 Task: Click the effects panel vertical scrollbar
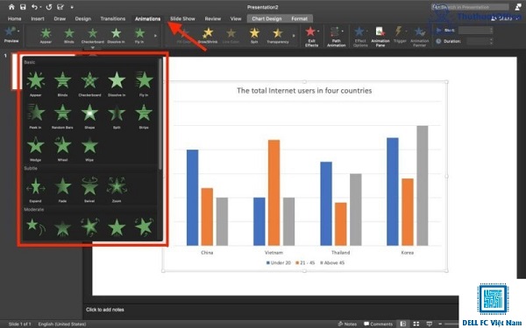[160, 114]
